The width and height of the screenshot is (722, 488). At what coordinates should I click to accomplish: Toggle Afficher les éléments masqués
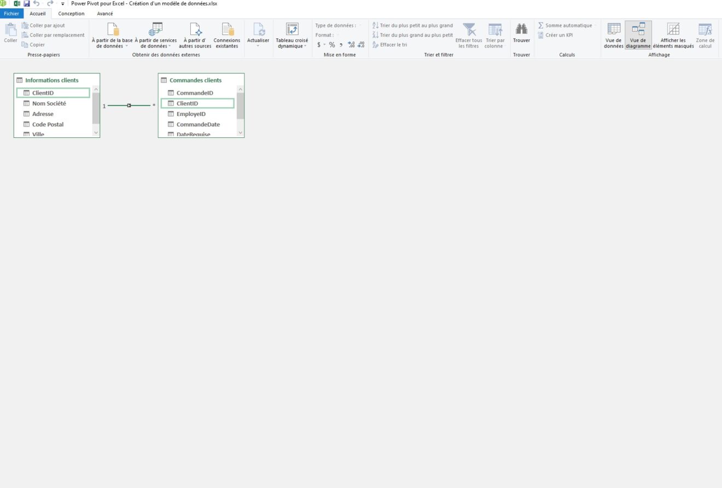click(x=673, y=36)
